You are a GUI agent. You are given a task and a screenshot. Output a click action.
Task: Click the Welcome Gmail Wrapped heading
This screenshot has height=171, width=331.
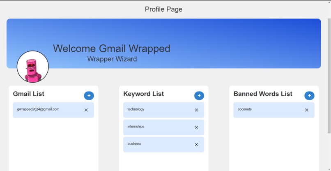click(x=111, y=49)
